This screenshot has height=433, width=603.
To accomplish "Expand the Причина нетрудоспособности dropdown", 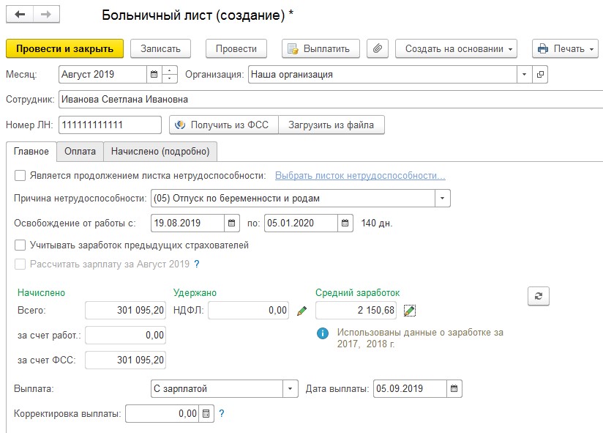I will 443,199.
